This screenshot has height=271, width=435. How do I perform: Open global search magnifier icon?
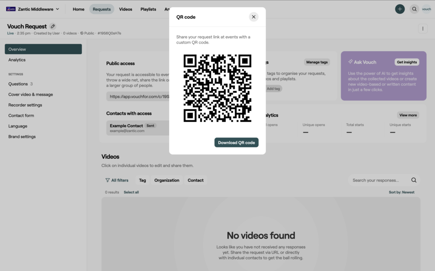(x=414, y=9)
